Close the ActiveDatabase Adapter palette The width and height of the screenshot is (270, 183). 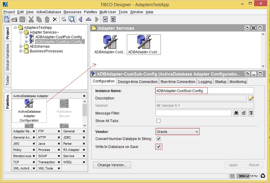[84, 96]
